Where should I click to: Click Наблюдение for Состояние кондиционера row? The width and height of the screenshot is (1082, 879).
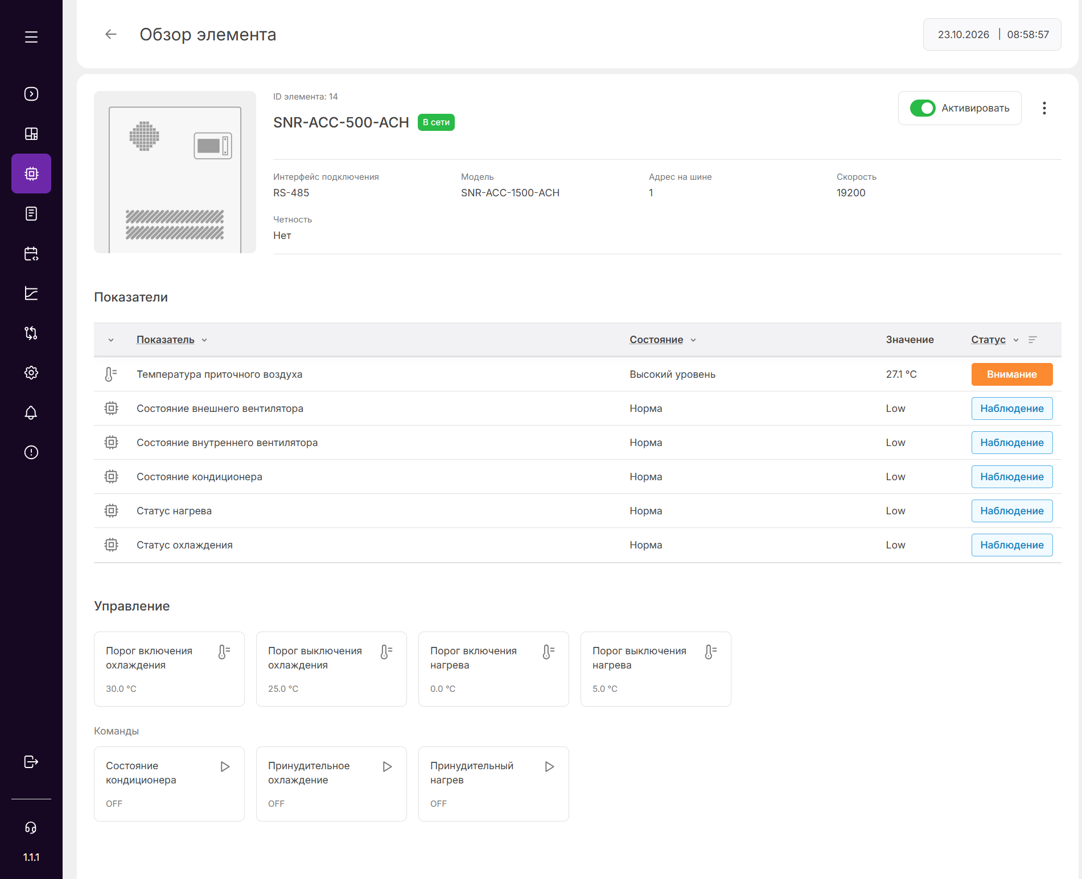pyautogui.click(x=1011, y=477)
